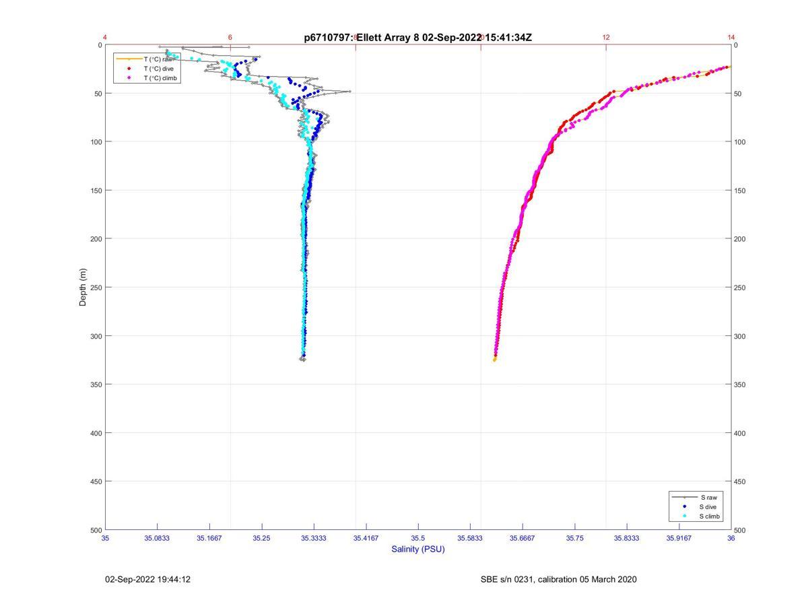Click depth tick "250" beside the Depth (m) label
This screenshot has width=808, height=596.
click(96, 288)
